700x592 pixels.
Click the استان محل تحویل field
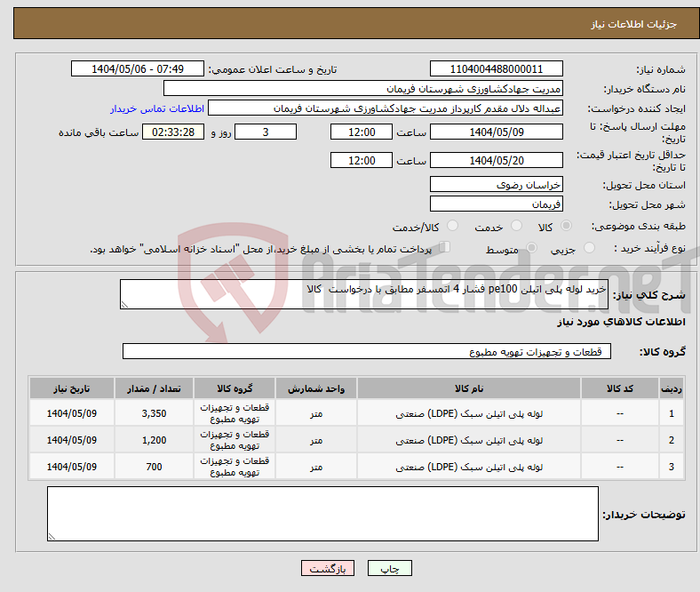496,185
